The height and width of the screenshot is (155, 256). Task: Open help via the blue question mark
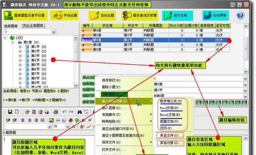pos(240,15)
